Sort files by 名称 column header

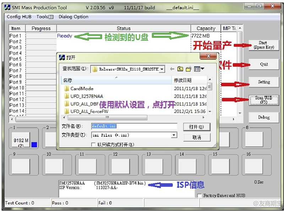(x=116, y=80)
